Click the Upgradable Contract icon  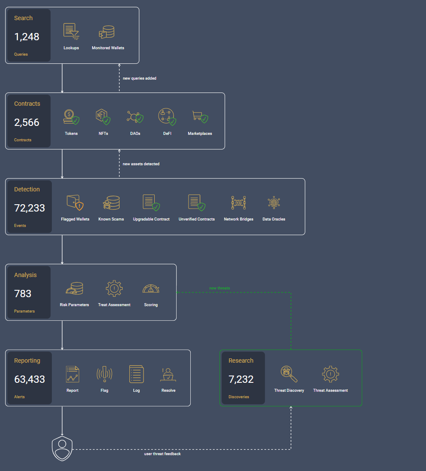pos(151,203)
